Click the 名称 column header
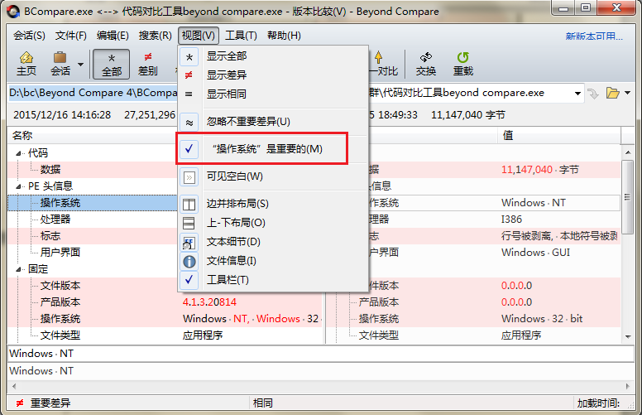642x415 pixels. coord(93,136)
